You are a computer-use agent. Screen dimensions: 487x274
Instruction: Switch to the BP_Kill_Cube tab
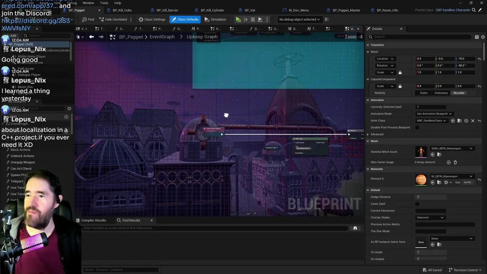pos(122,10)
